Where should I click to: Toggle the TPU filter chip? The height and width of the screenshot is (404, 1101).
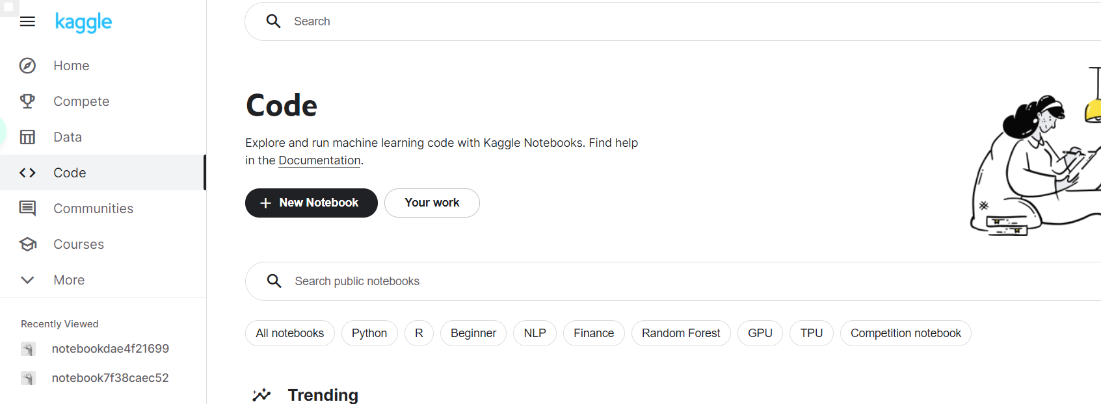coord(812,333)
